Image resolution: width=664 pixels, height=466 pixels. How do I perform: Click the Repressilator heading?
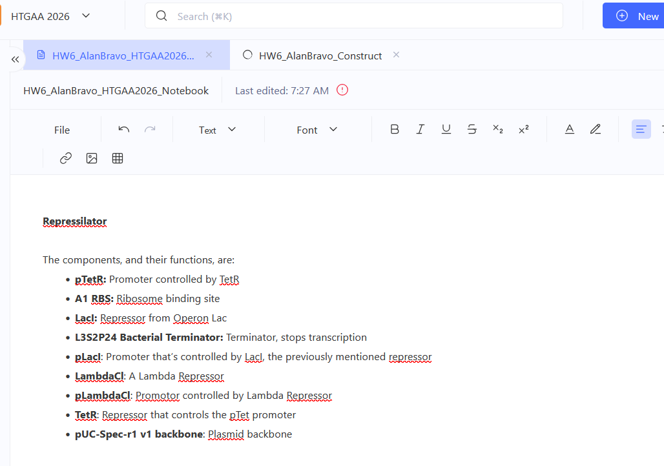click(74, 221)
